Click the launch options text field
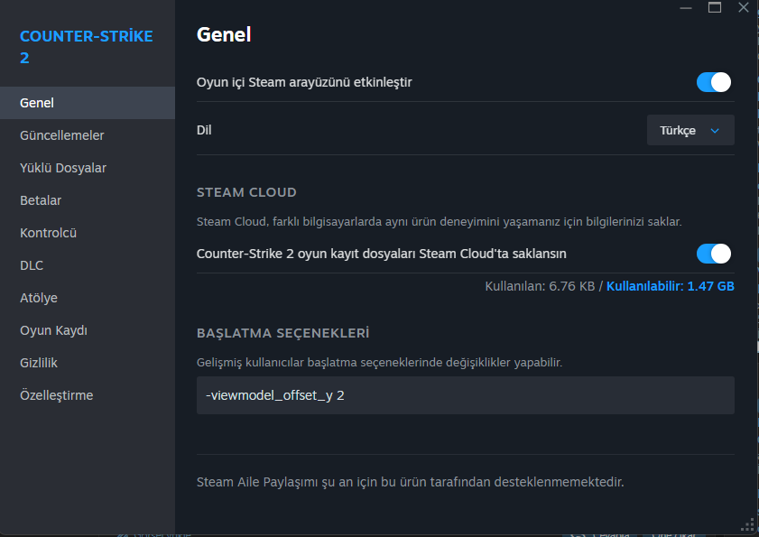The width and height of the screenshot is (759, 537). click(x=465, y=395)
